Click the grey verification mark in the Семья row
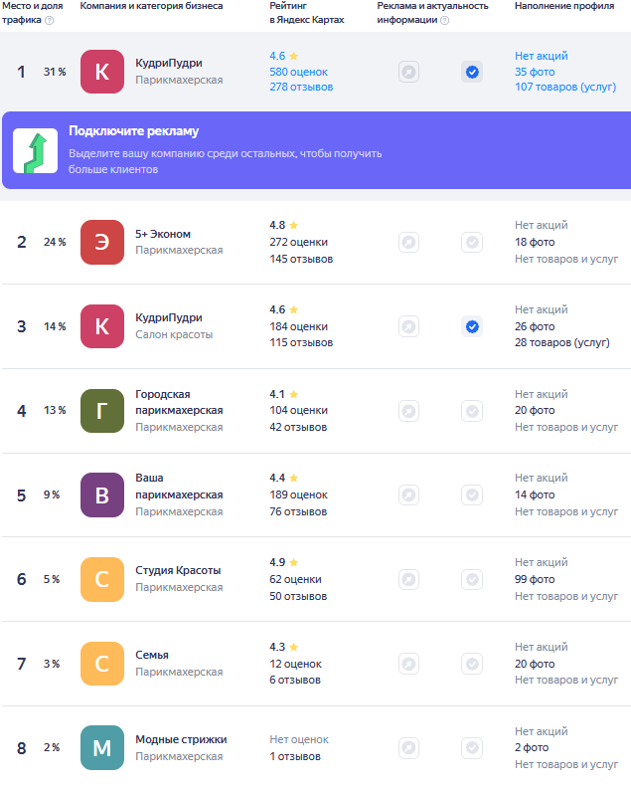The width and height of the screenshot is (631, 791). [x=472, y=664]
